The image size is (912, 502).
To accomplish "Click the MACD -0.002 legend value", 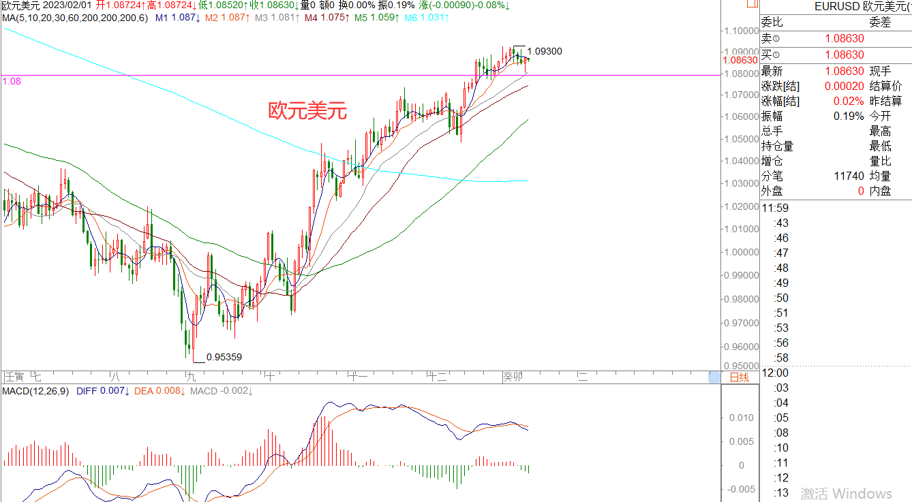I will (x=222, y=391).
